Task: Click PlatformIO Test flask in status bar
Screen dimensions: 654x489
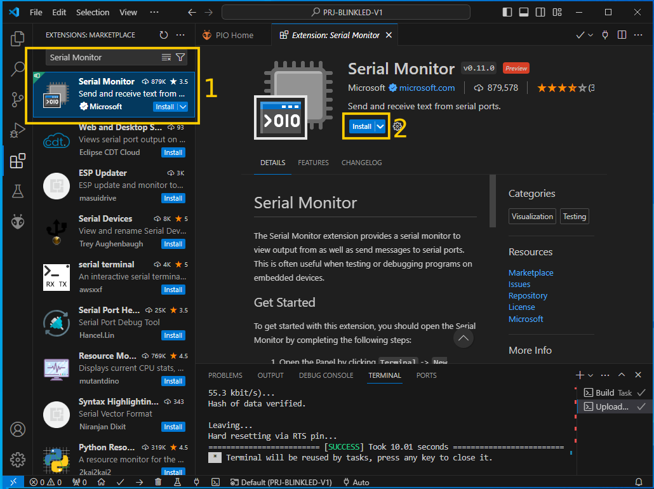Action: [x=177, y=482]
